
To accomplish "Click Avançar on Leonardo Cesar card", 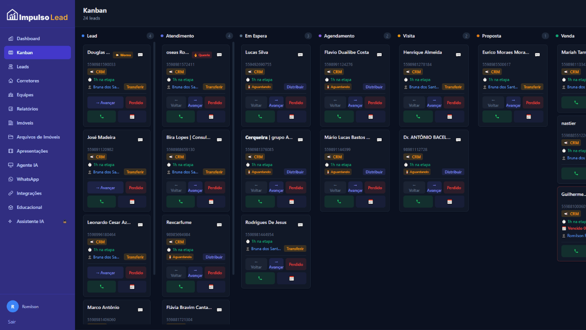I will (x=105, y=273).
